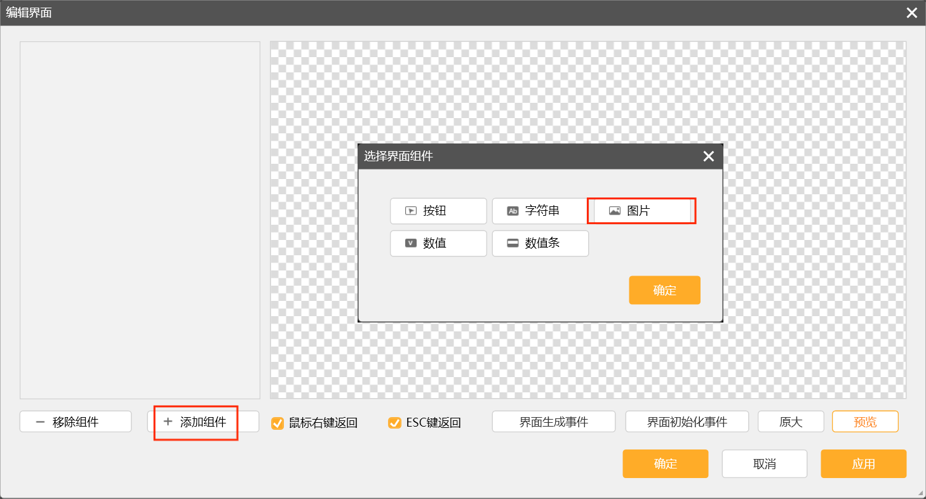Cancel editing with the 取消 button

click(764, 463)
